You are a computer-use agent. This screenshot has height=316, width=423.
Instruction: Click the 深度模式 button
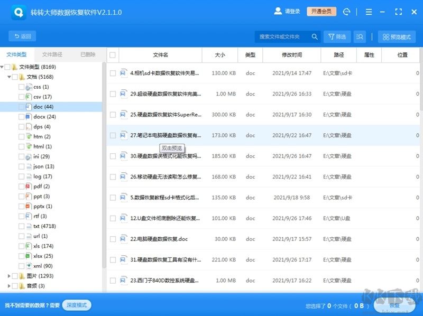pyautogui.click(x=77, y=305)
